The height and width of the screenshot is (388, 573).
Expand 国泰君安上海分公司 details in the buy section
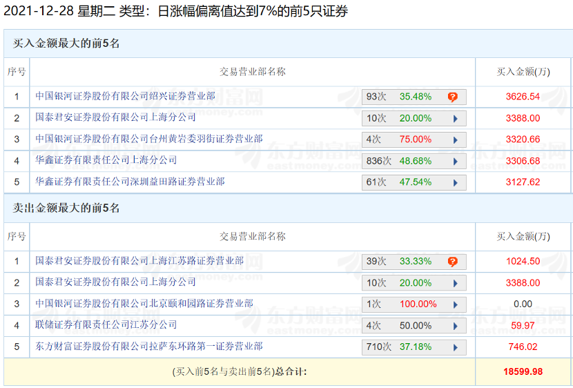point(456,119)
